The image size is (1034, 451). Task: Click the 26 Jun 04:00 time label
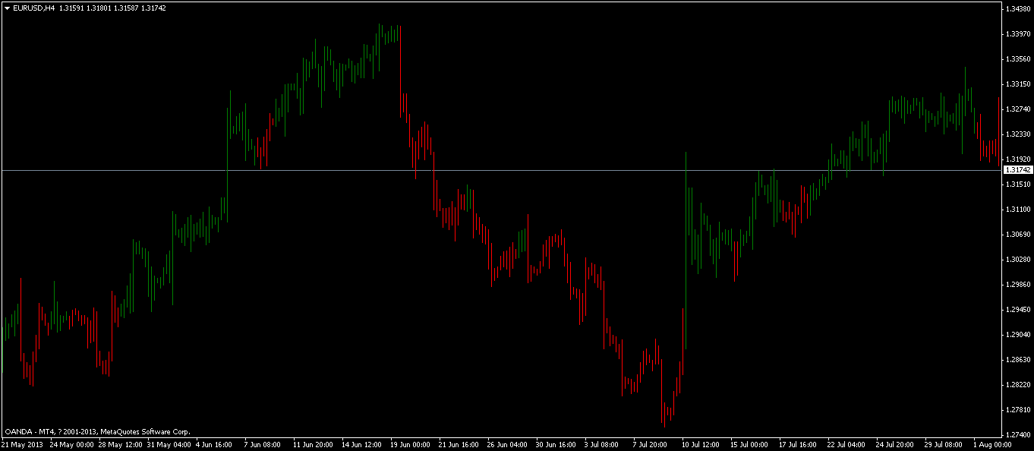point(509,444)
